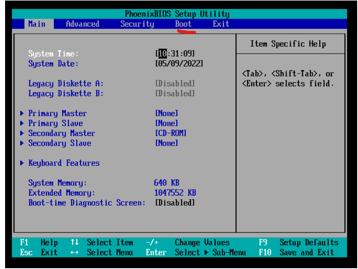Click the F10 Save and Exit entry
This screenshot has width=358, height=269.
point(296,253)
